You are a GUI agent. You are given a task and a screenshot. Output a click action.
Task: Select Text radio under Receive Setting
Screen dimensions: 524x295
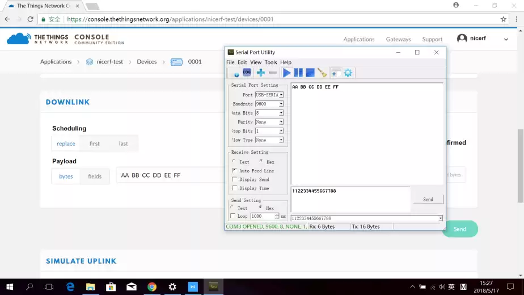[233, 162]
